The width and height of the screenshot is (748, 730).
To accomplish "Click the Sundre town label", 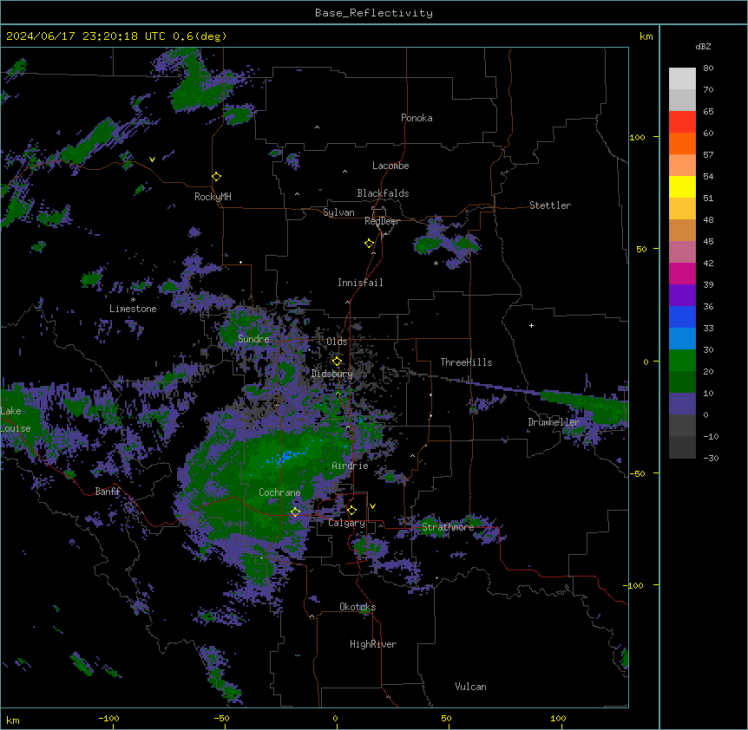I will tap(253, 339).
